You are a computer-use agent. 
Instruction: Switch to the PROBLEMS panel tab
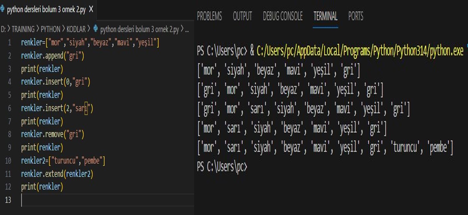(x=209, y=16)
